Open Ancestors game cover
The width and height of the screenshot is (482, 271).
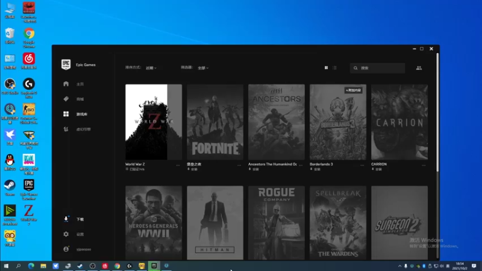tap(277, 122)
